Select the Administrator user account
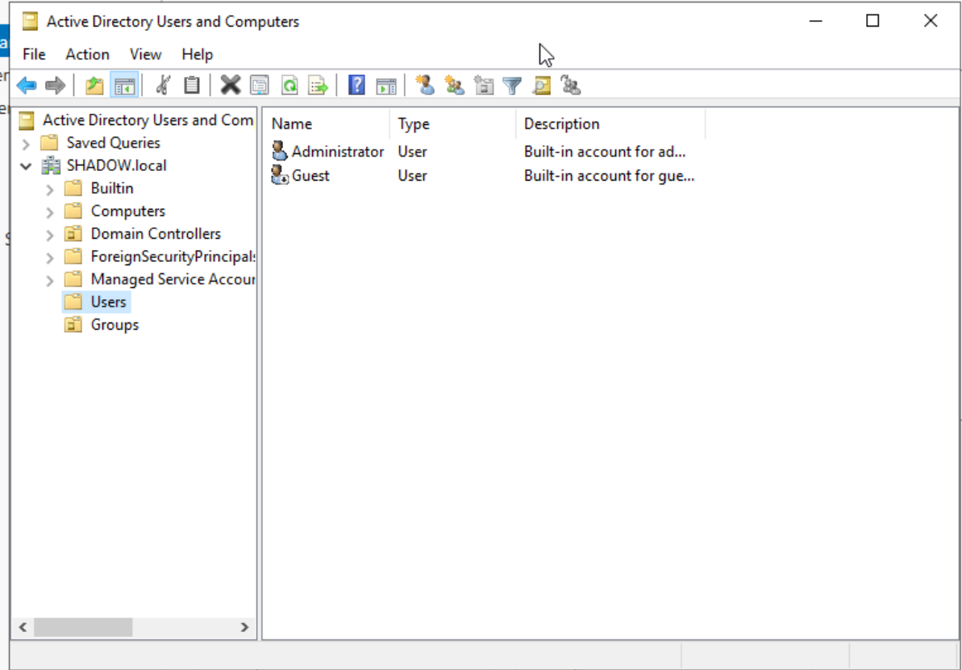This screenshot has width=962, height=670. 337,152
